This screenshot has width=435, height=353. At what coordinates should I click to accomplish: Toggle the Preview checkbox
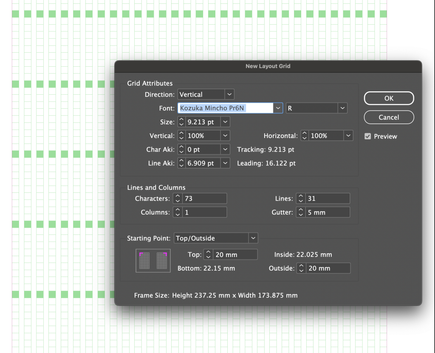click(x=368, y=136)
